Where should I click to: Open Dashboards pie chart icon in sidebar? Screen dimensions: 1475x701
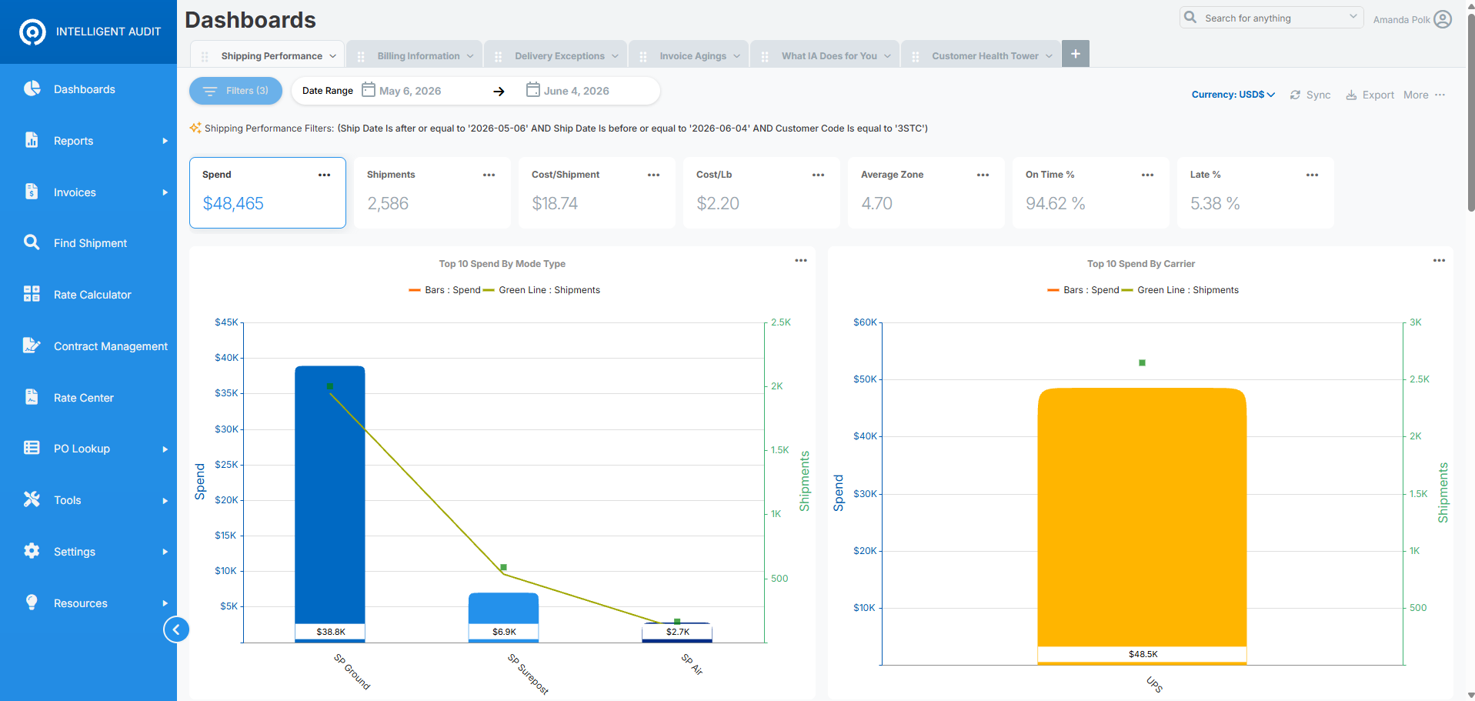point(32,88)
